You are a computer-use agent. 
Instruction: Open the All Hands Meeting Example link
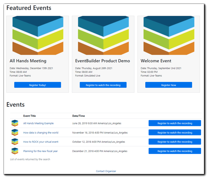tap(38, 123)
